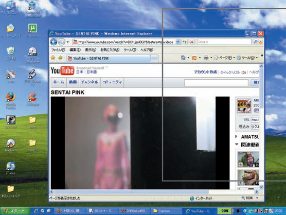286x215 pixels.
Task: Open the ホーム tab on YouTube
Action: pos(59,82)
